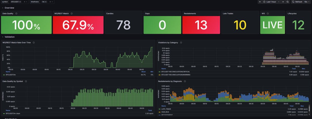This screenshot has width=312, height=119.
Task: Click the Refresh button
Action: (297, 2)
